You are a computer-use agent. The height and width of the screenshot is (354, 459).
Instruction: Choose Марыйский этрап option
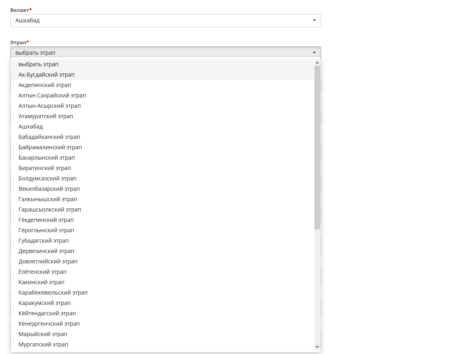163,334
